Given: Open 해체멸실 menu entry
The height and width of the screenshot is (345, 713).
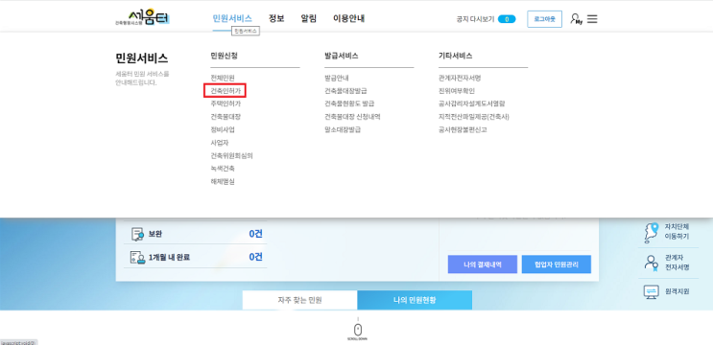Looking at the screenshot, I should [223, 181].
